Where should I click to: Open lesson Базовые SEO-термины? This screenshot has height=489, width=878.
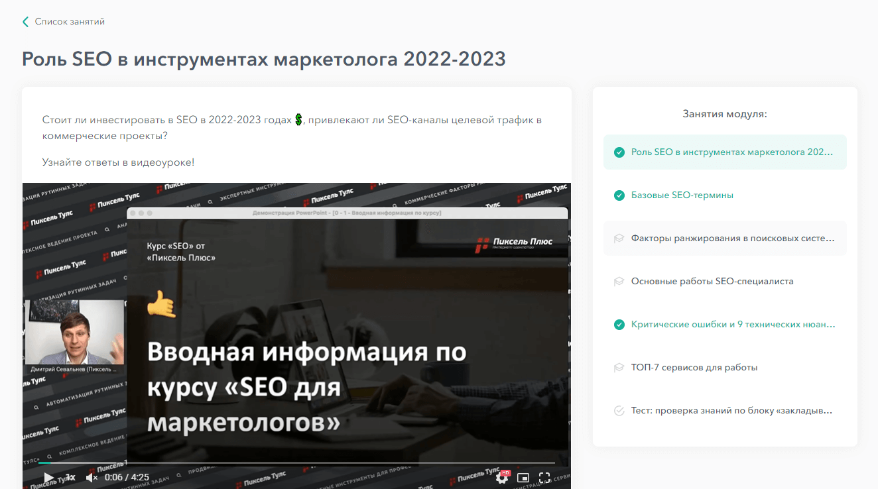click(x=682, y=195)
